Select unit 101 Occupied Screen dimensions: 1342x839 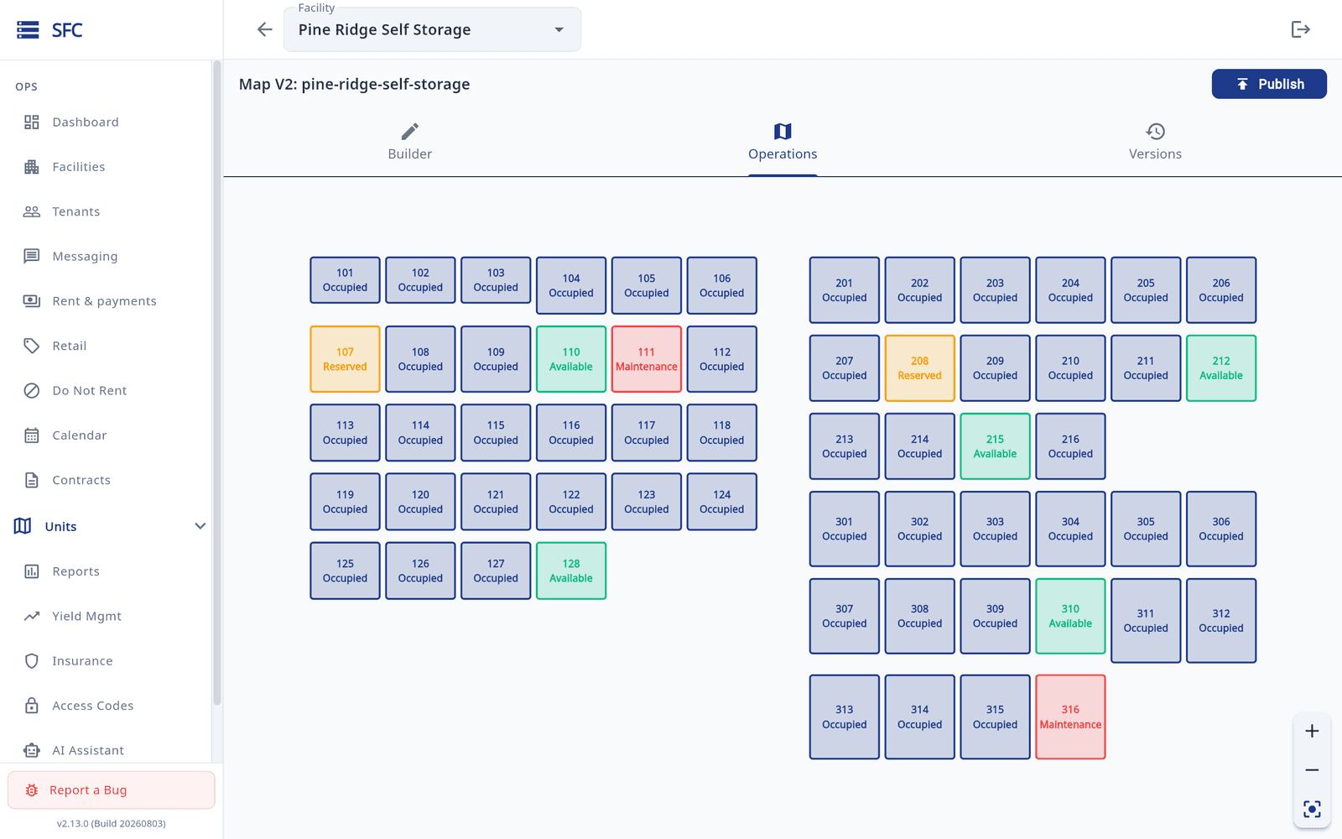pyautogui.click(x=345, y=280)
